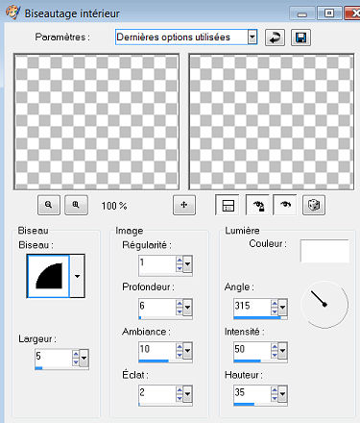The image size is (360, 423).
Task: Decrease Largeur with the down spinner arrow
Action: [76, 362]
